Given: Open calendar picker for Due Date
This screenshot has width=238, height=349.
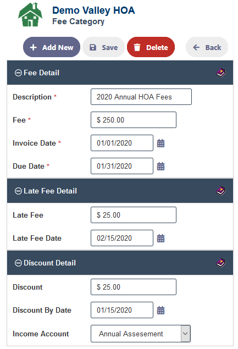Looking at the screenshot, I should [x=160, y=167].
